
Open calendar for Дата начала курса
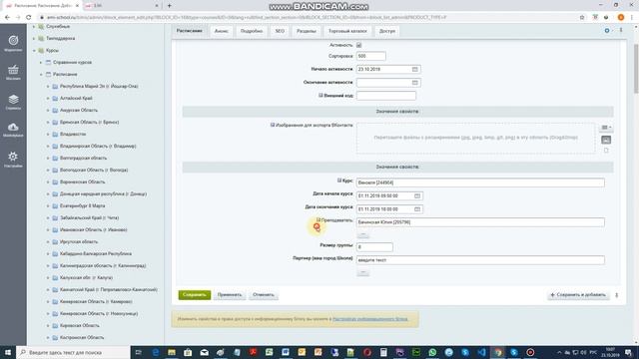click(417, 195)
